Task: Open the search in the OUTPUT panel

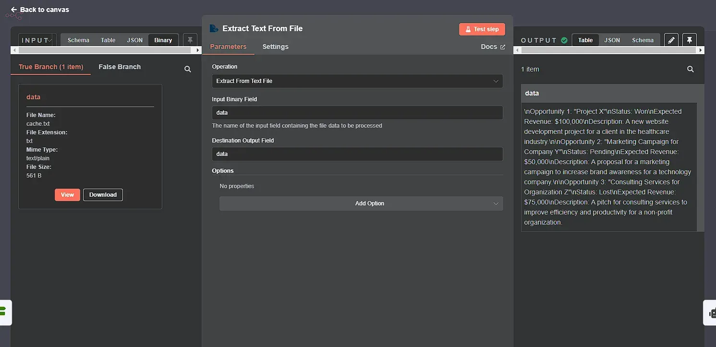Action: tap(690, 69)
